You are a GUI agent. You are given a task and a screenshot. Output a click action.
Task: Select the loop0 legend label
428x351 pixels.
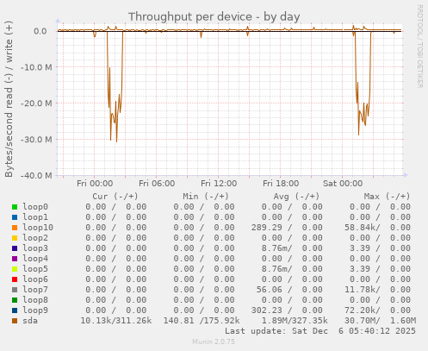35,207
